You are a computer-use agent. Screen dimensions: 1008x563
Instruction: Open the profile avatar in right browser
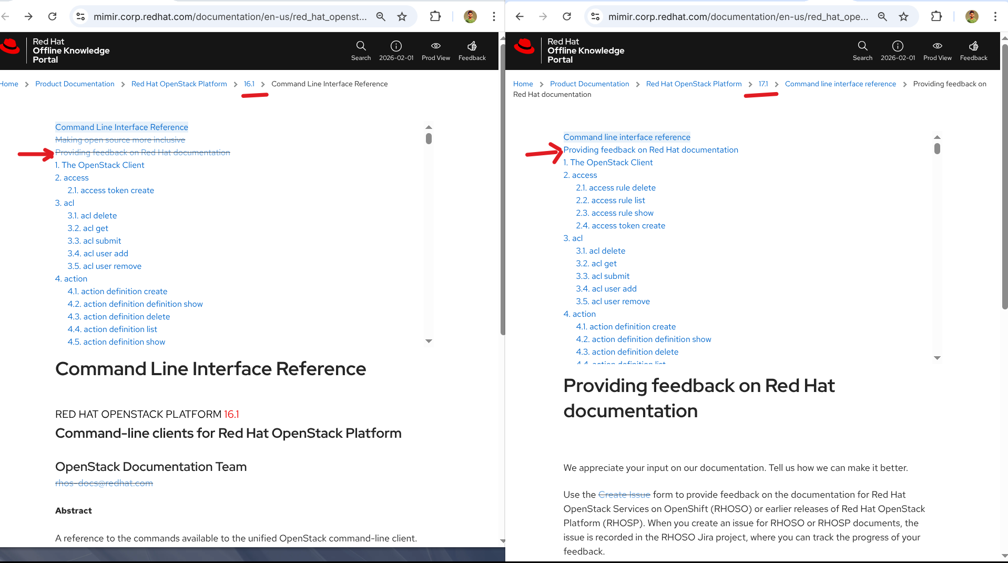click(x=972, y=16)
